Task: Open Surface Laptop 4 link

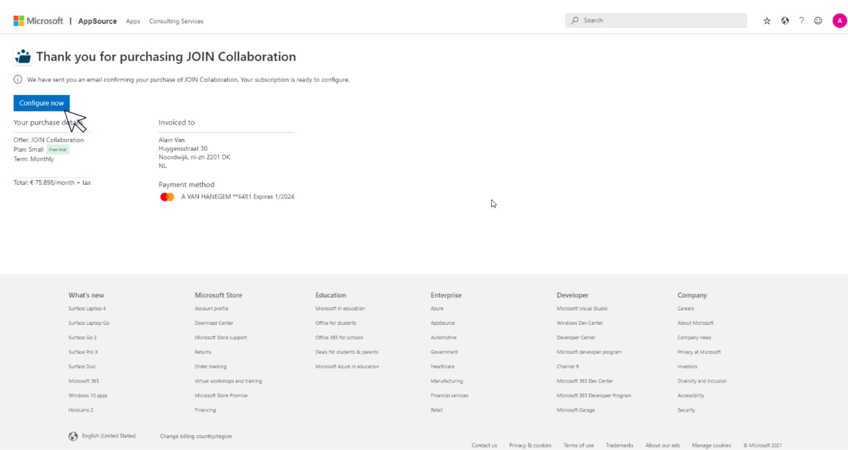Action: (87, 309)
